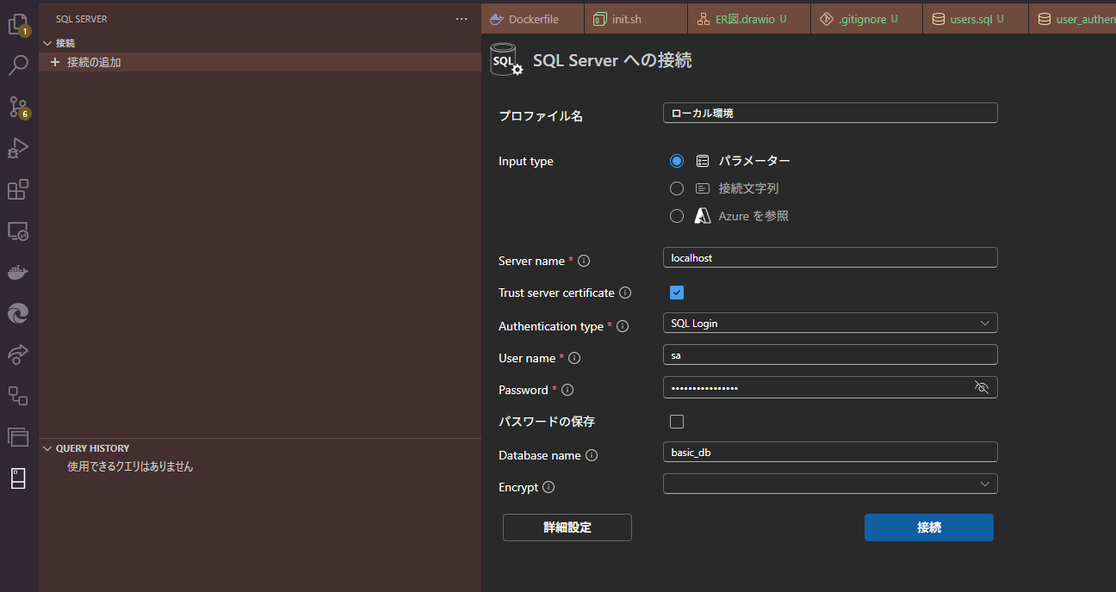Open the Microsoft Edge Tools view
Screen dimensions: 1116x592
coord(18,313)
